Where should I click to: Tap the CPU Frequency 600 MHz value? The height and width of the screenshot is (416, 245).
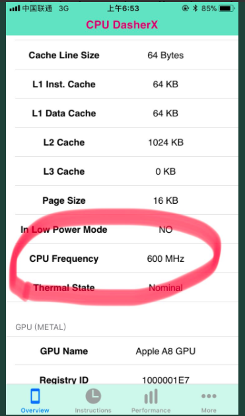166,259
